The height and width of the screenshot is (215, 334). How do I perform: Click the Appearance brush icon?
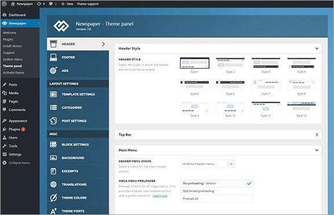(5, 121)
